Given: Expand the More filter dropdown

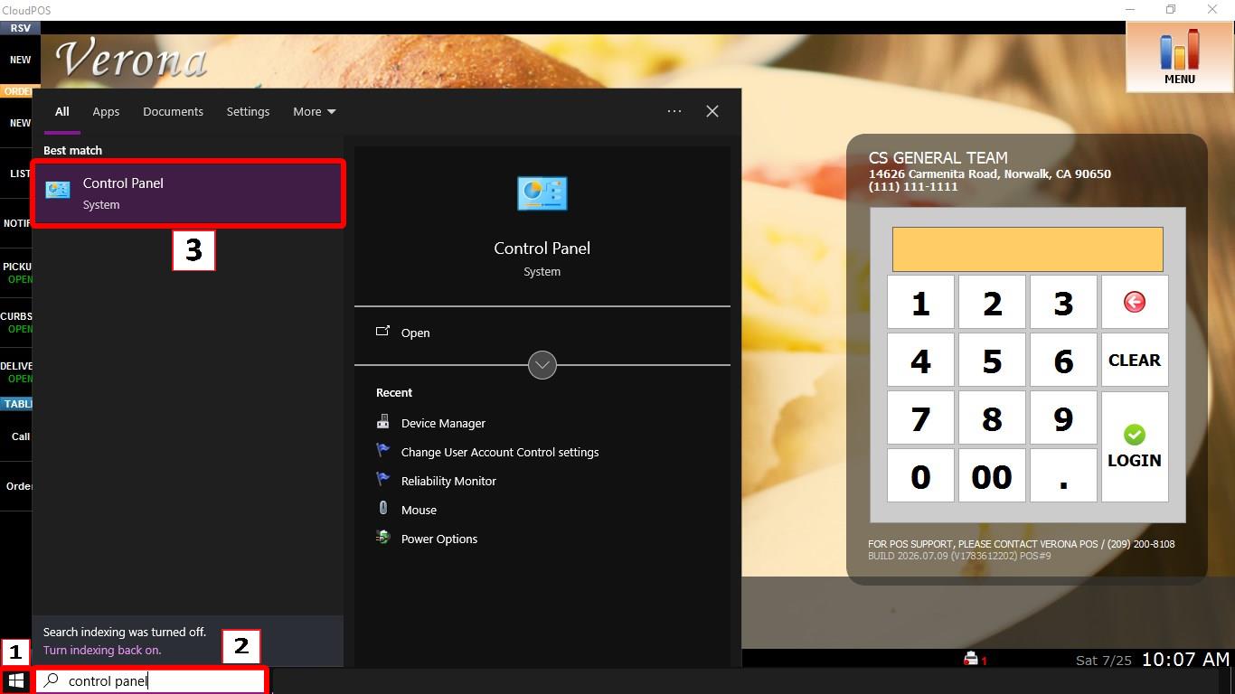Looking at the screenshot, I should coord(314,111).
